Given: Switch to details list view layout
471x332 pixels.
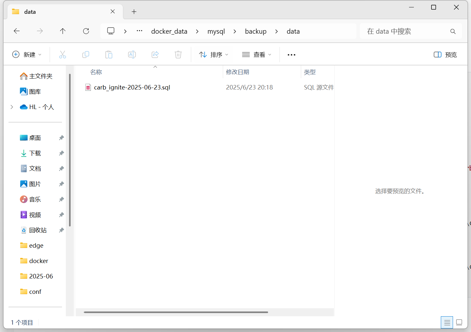Looking at the screenshot, I should 447,322.
